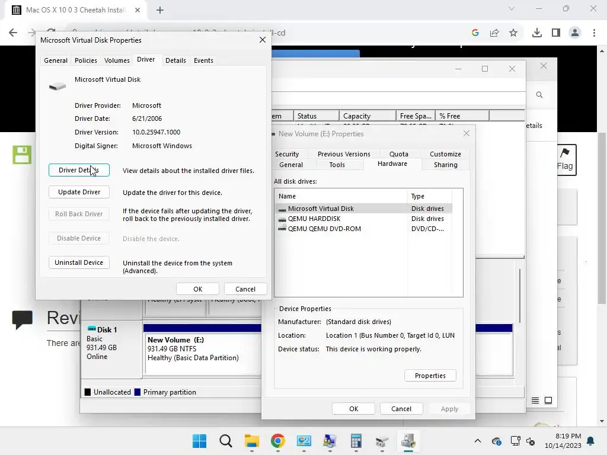Click the Uninstall Device button
607x455 pixels.
point(79,262)
